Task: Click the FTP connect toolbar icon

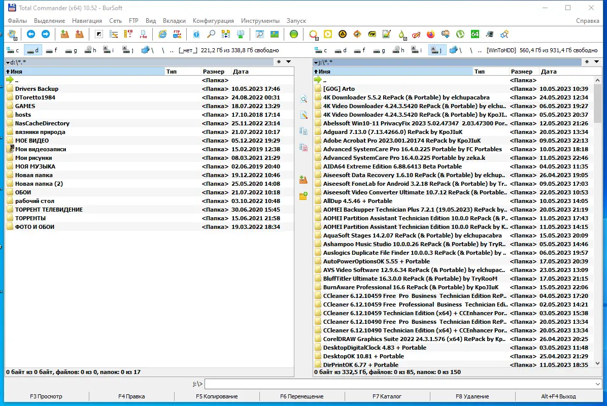Action: (177, 34)
